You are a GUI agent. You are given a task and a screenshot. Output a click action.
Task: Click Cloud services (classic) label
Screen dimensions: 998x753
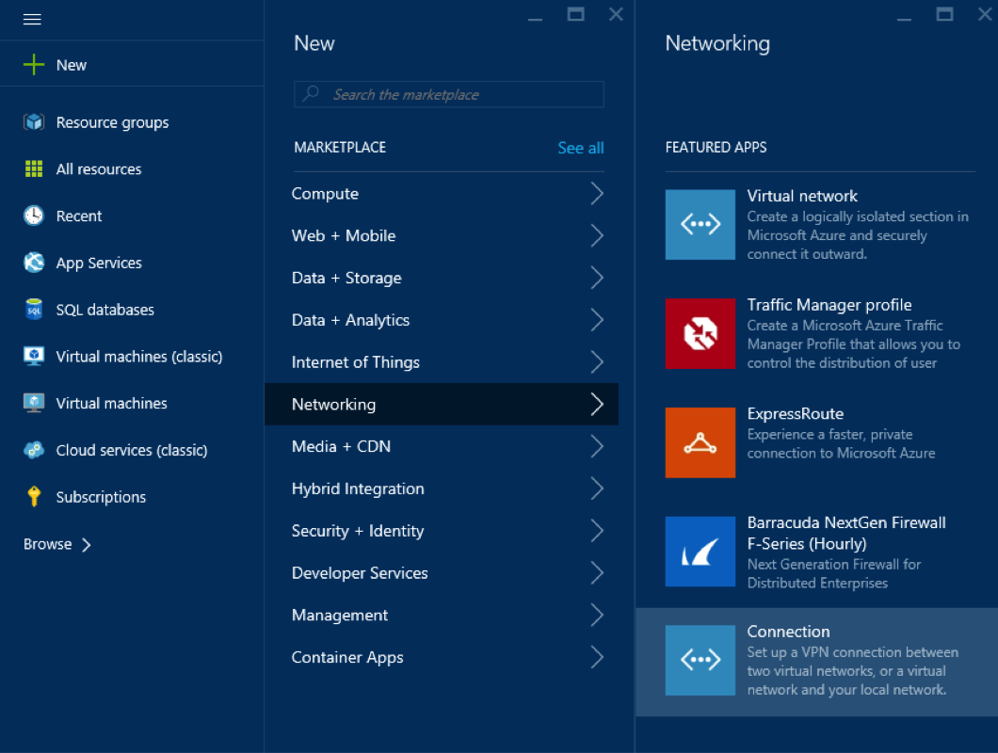pyautogui.click(x=131, y=450)
